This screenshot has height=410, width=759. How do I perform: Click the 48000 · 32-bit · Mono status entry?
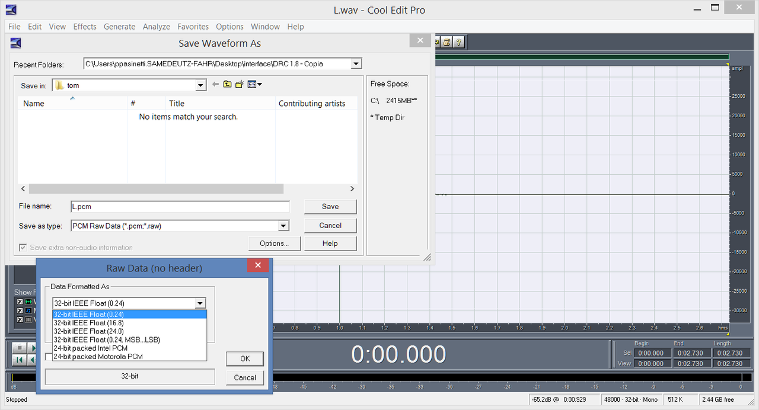pyautogui.click(x=632, y=400)
